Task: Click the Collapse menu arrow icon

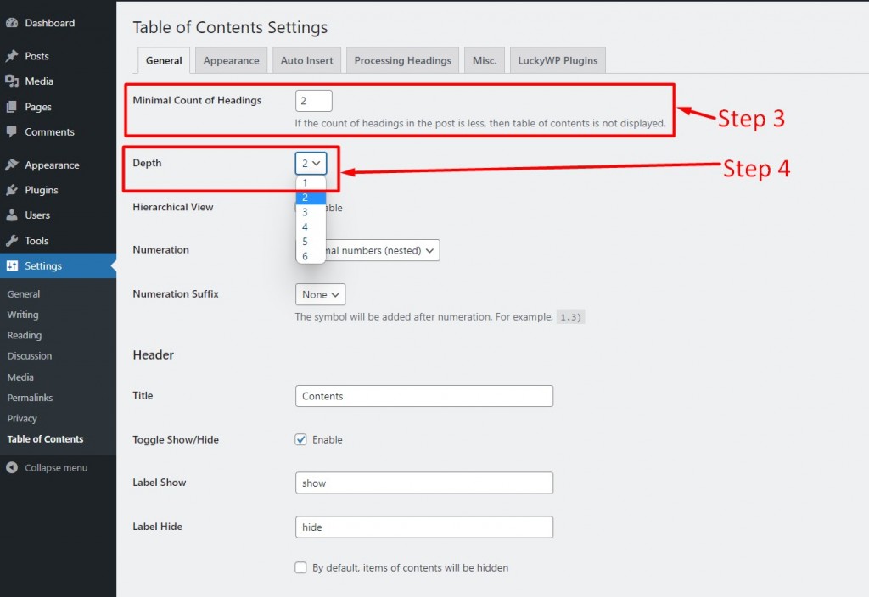Action: click(12, 468)
